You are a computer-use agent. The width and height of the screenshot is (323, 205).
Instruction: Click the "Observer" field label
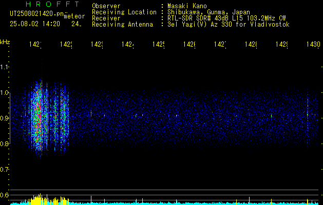coord(106,6)
